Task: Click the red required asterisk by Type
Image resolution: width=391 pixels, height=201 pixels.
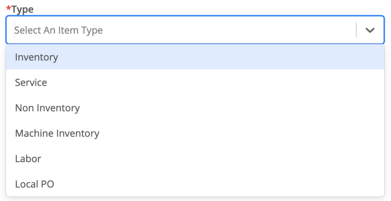Action: (x=8, y=8)
